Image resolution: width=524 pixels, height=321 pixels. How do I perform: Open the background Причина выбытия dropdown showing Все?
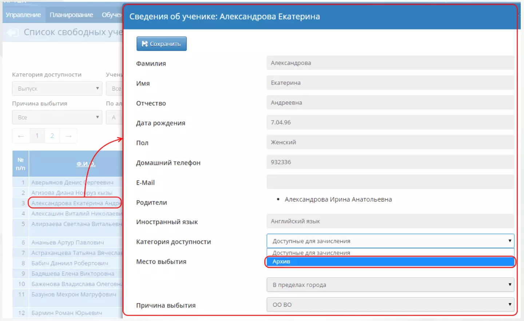(x=57, y=117)
